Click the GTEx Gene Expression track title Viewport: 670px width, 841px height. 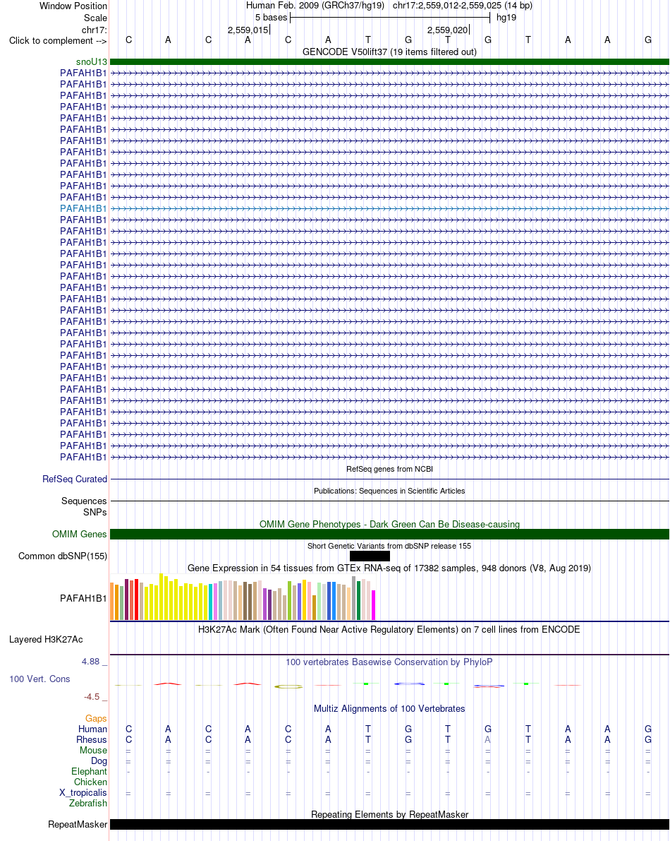389,568
